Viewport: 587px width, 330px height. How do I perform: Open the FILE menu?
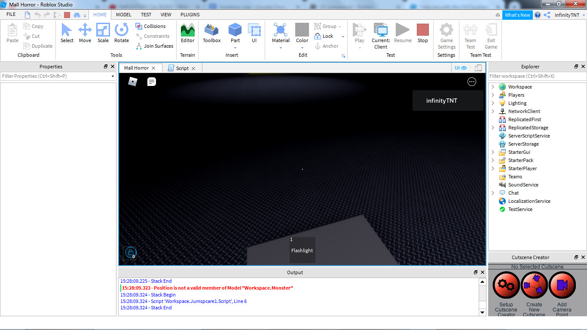(11, 15)
